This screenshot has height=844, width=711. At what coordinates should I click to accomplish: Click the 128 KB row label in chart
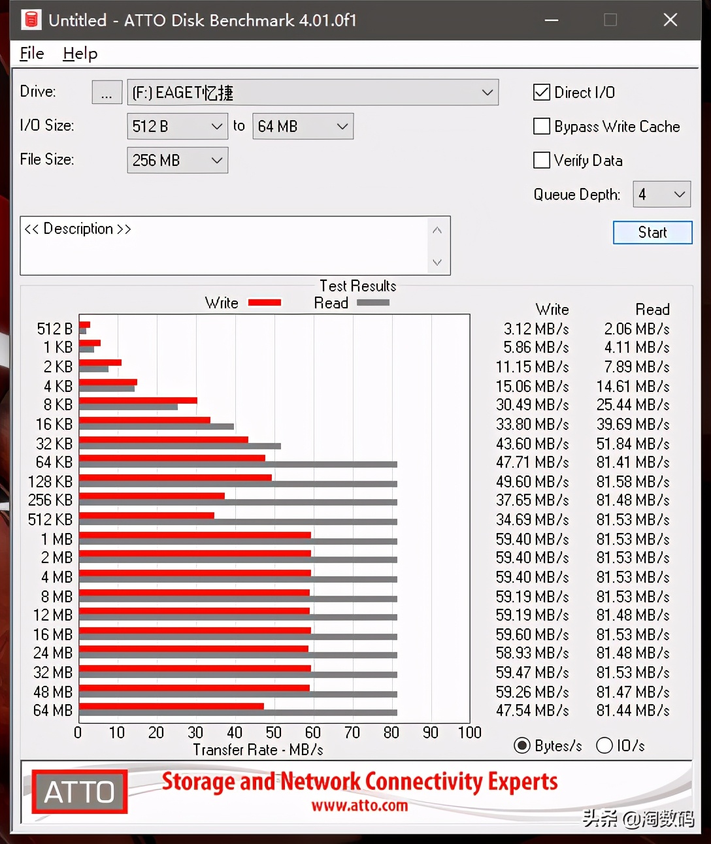pos(50,481)
